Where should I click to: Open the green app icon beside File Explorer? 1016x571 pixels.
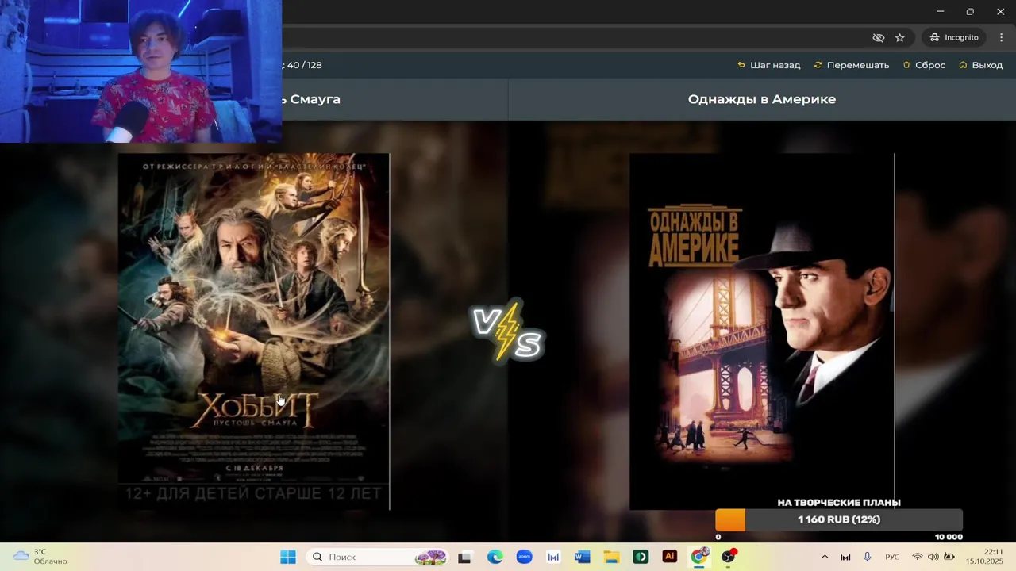point(641,557)
